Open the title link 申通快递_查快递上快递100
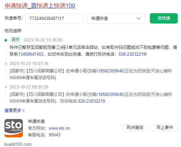Viewport: 181px width, 147px height. 40,6
